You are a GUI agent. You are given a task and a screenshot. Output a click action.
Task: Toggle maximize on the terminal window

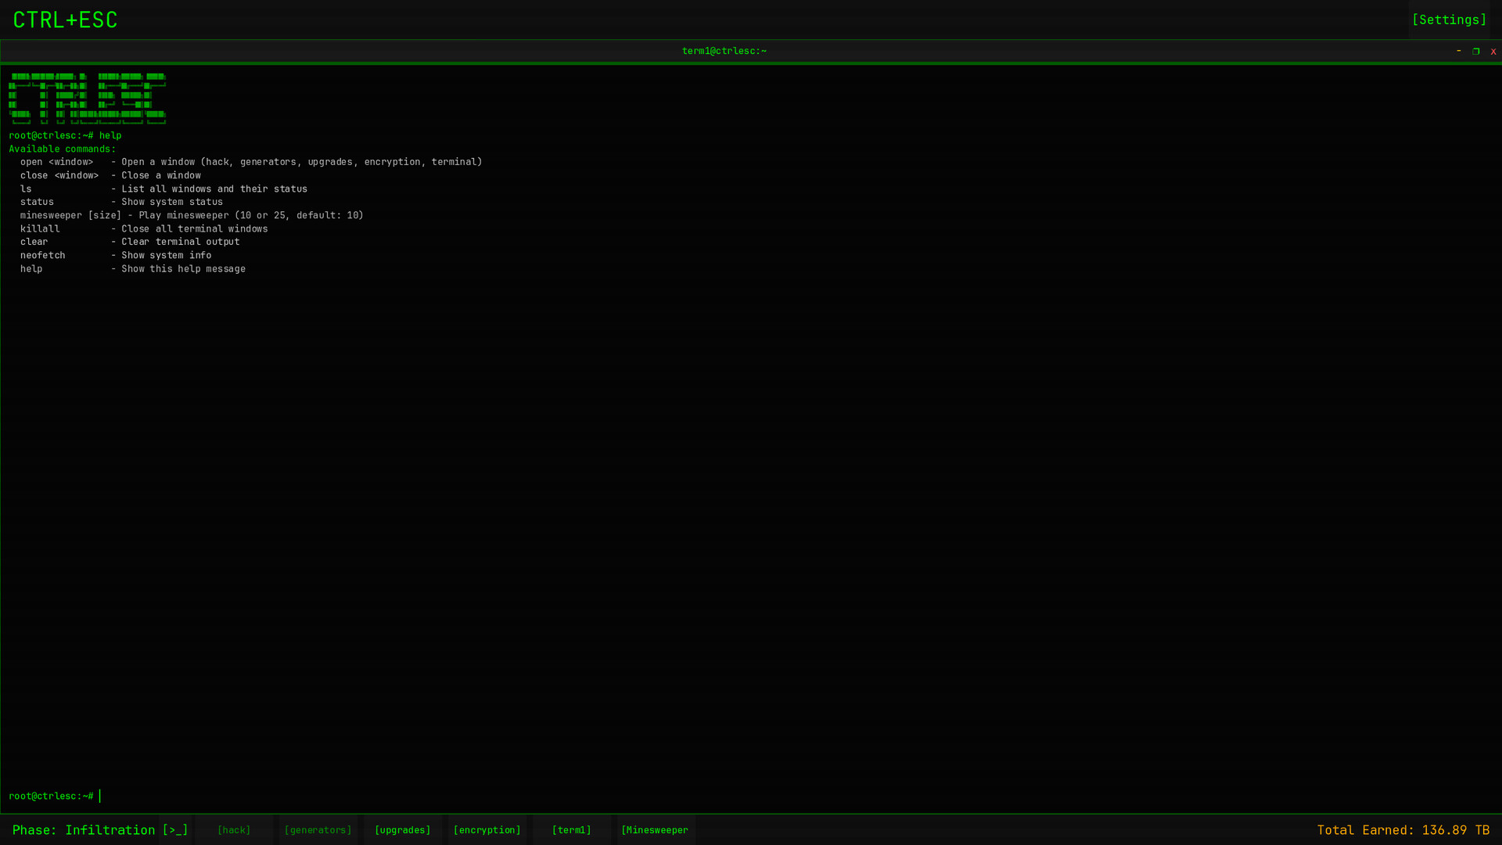point(1476,51)
